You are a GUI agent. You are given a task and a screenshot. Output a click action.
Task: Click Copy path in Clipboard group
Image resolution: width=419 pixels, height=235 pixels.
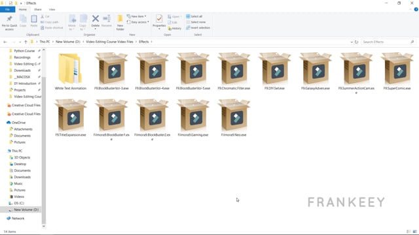click(50, 22)
